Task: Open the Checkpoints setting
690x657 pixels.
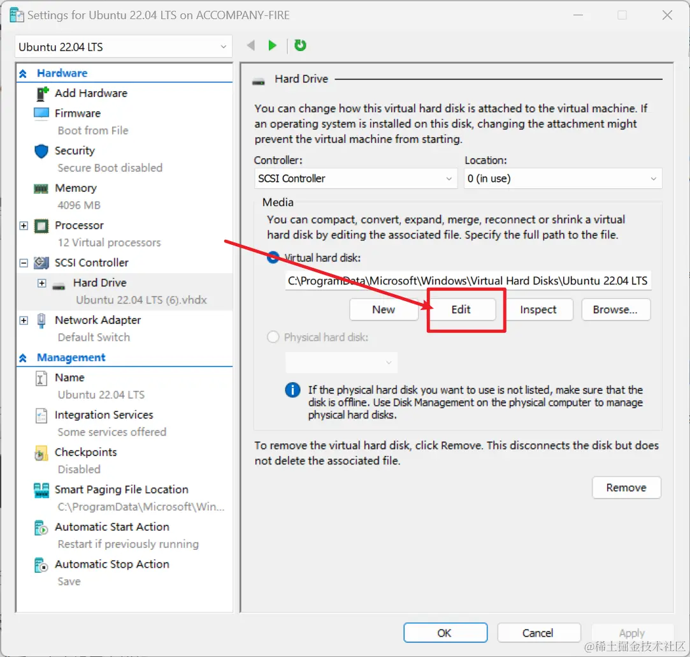Action: [x=86, y=452]
